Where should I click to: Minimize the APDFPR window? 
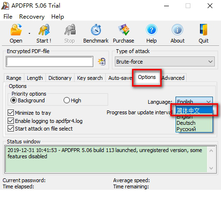[166, 6]
